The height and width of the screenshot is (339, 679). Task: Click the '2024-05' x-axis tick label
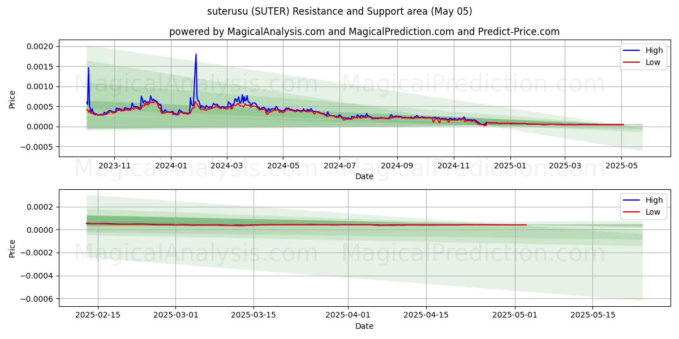pos(283,165)
